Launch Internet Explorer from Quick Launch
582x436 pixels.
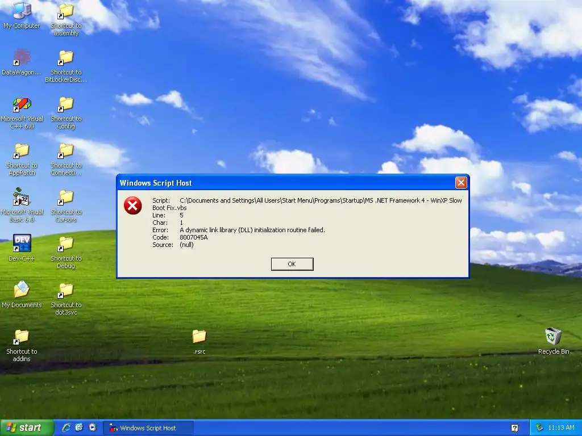click(66, 428)
